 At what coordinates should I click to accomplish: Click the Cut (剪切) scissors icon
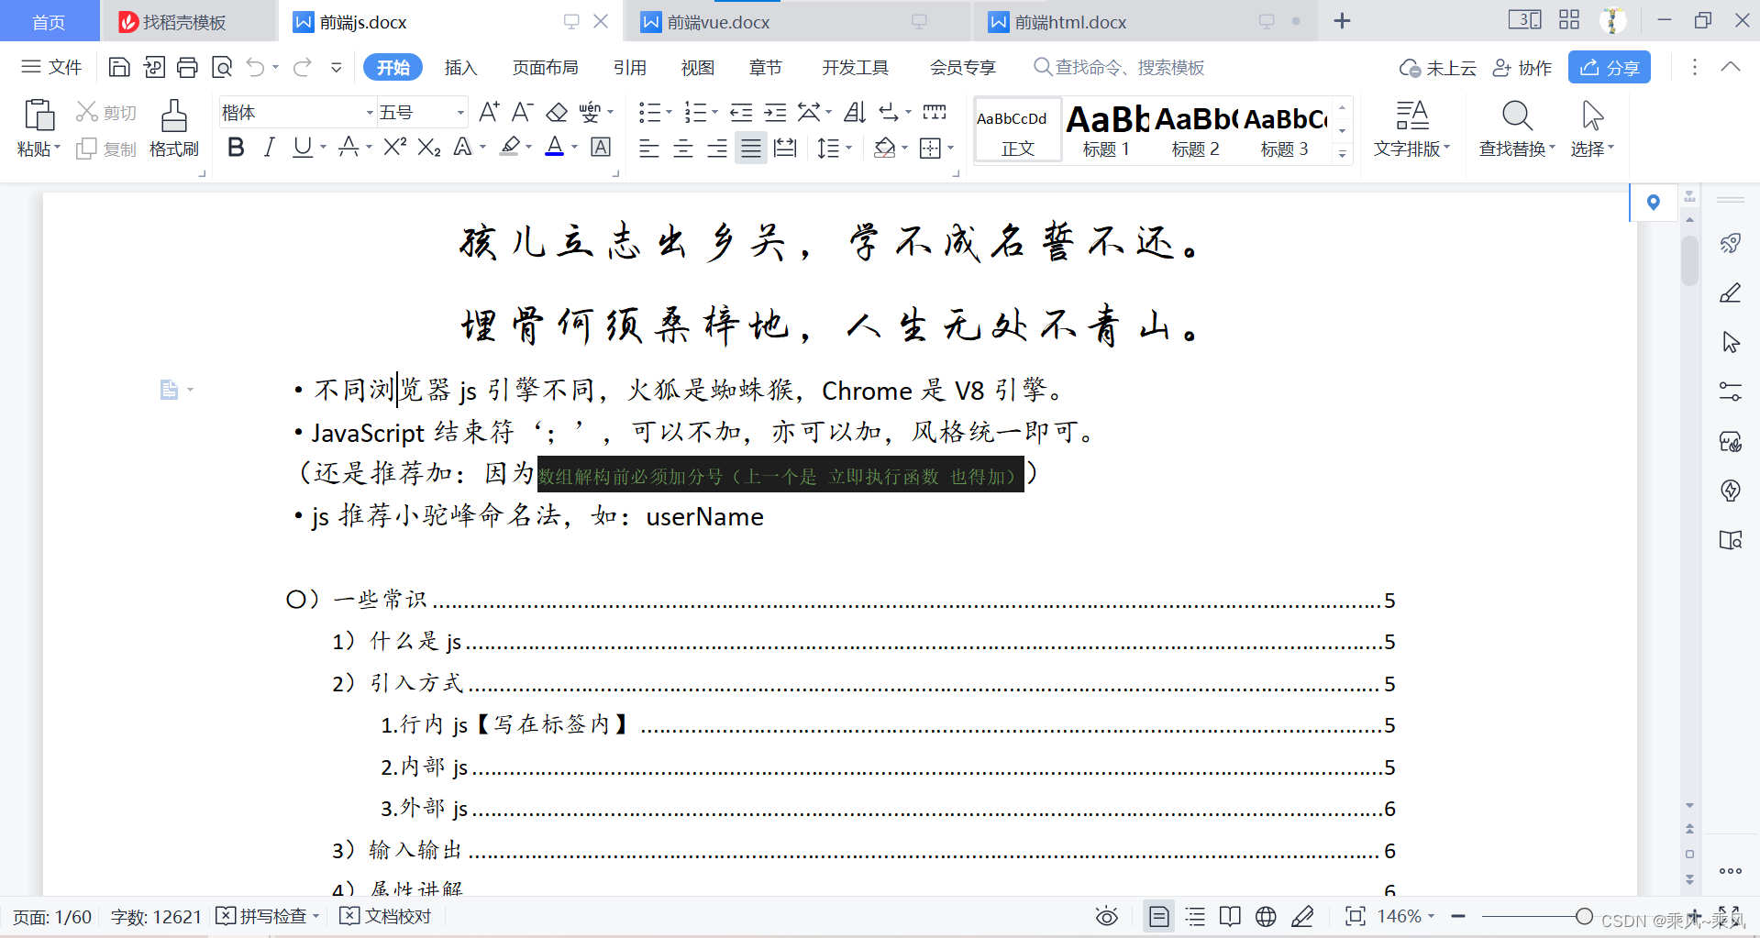coord(87,112)
